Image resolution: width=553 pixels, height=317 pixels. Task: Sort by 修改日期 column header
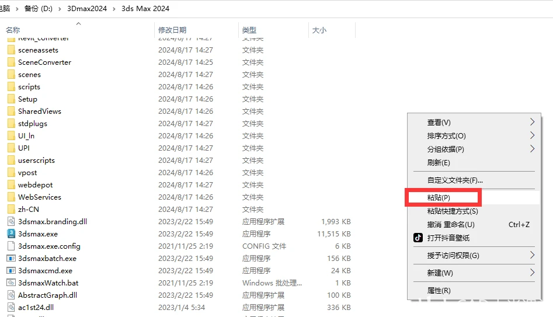tap(172, 30)
